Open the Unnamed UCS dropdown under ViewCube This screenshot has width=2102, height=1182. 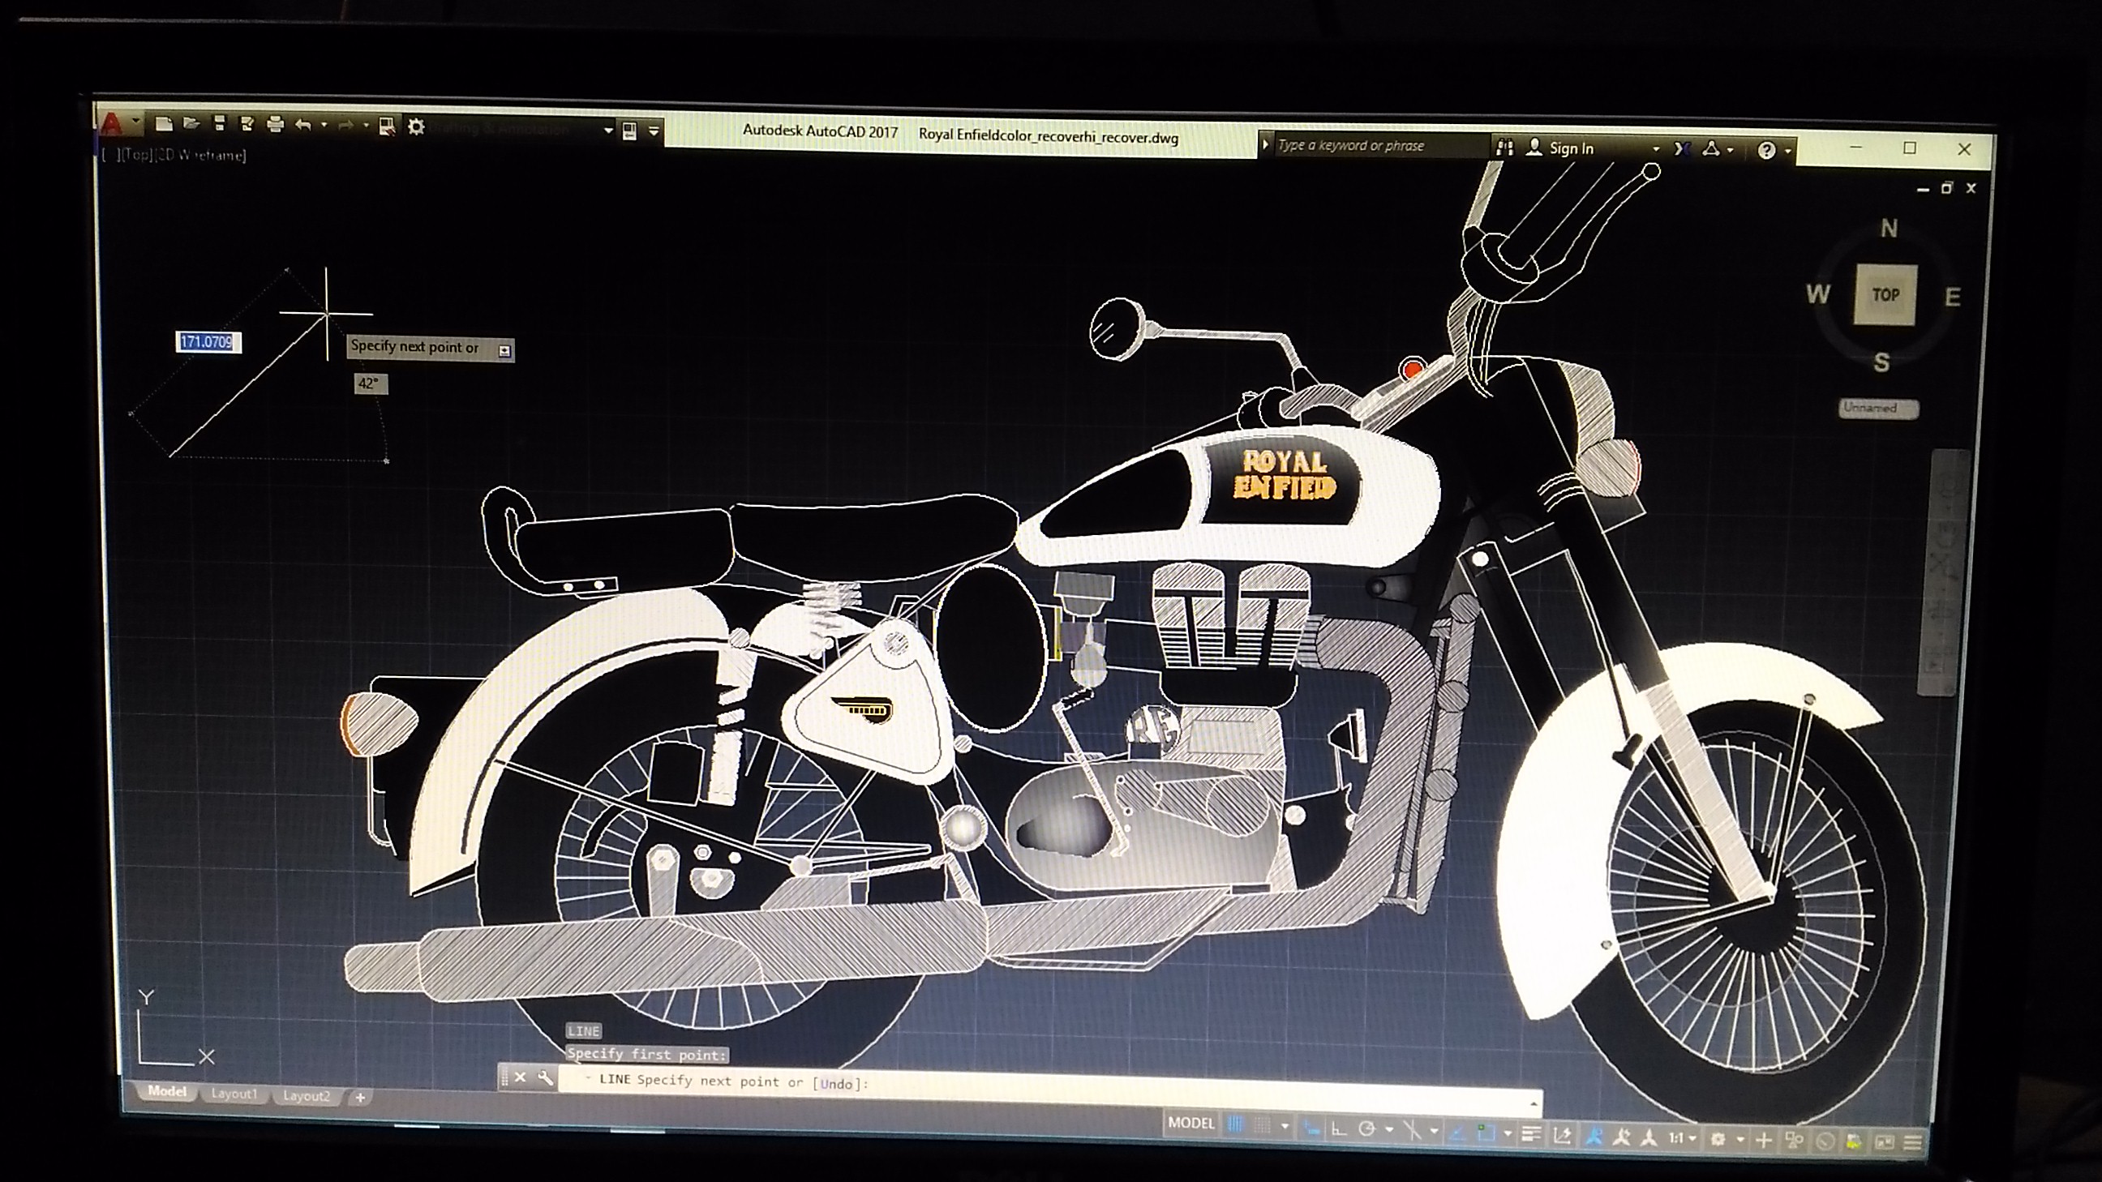pyautogui.click(x=1878, y=408)
